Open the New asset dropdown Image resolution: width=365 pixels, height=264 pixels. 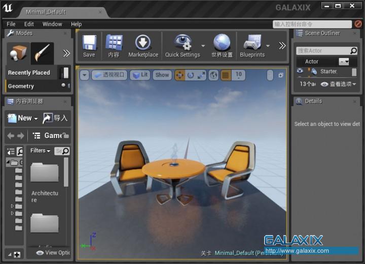[23, 118]
